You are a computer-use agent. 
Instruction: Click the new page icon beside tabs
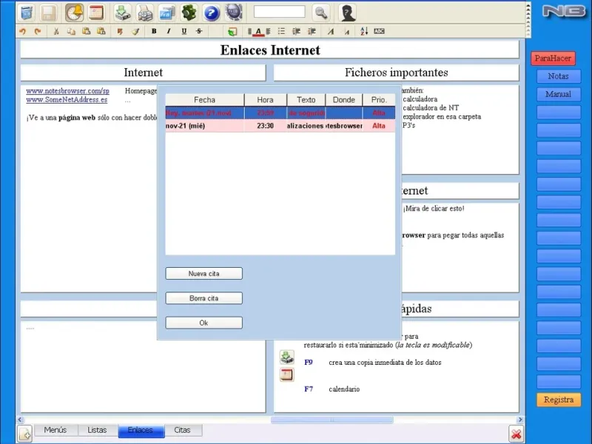pos(25,434)
